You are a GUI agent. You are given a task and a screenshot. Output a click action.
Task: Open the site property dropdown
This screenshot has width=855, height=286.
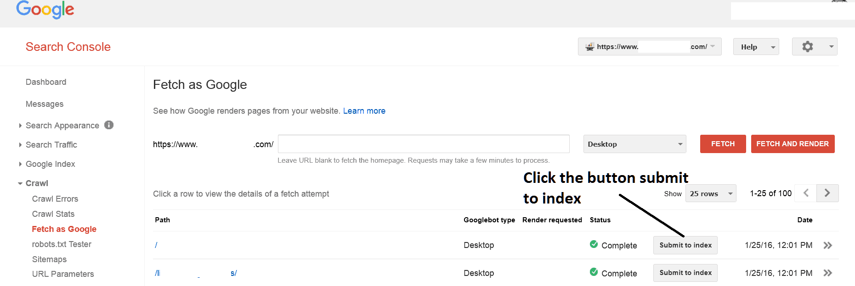pyautogui.click(x=650, y=47)
